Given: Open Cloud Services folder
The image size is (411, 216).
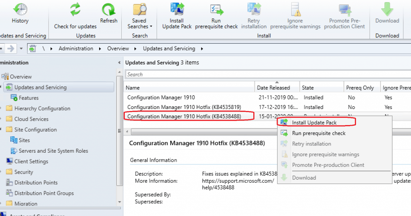Looking at the screenshot, I should point(31,119).
